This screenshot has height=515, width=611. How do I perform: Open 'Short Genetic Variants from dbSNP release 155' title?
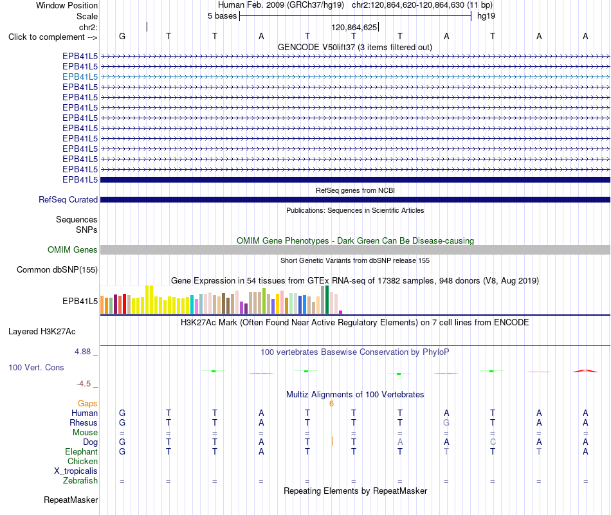[355, 260]
